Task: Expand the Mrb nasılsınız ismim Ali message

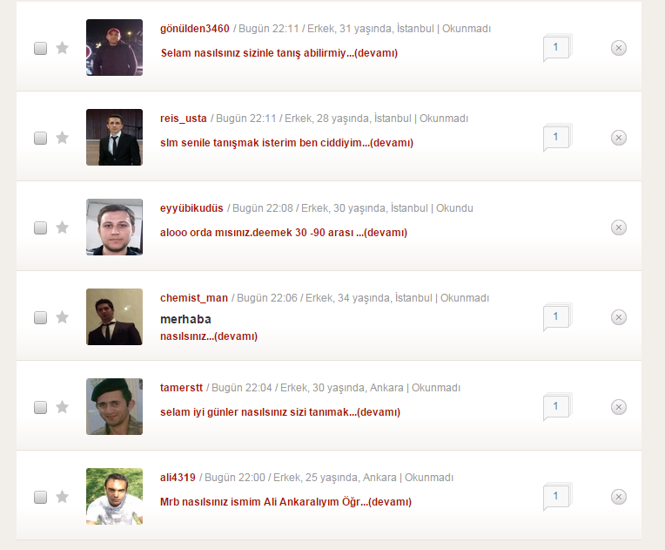Action: (x=285, y=502)
